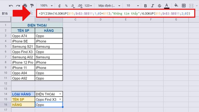Image resolution: width=199 pixels, height=112 pixels.
Task: Select cell B4 containing iPhone
Action: tap(49, 41)
